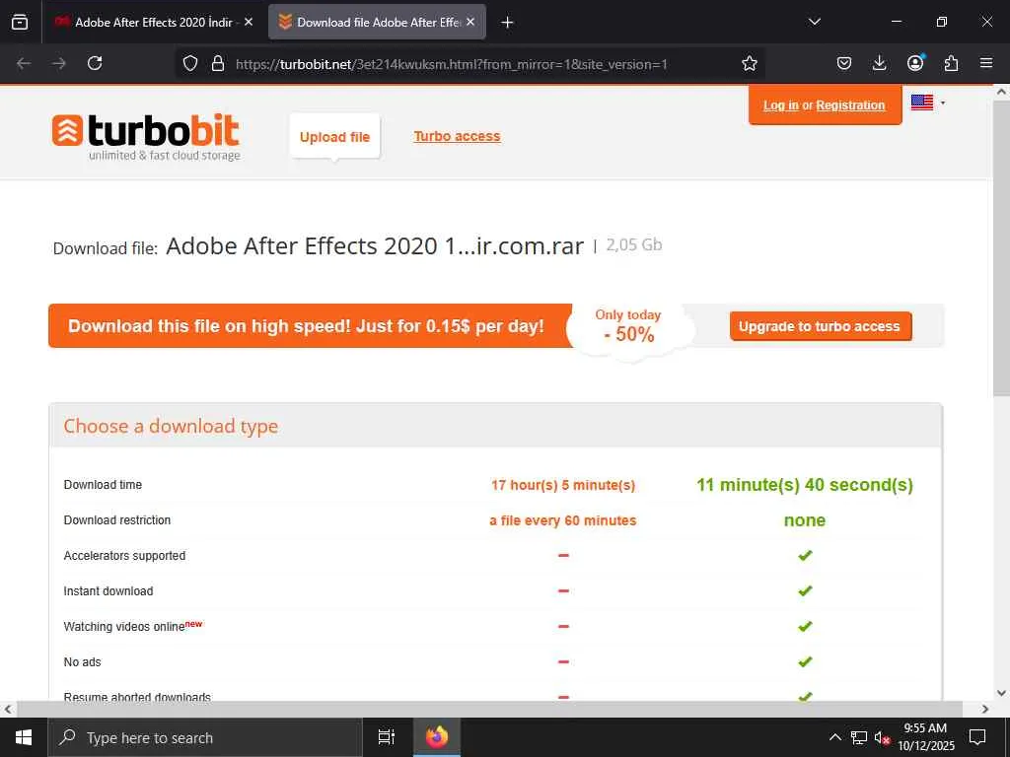Select the file name Adobe After Effects 2020 text
The image size is (1010, 757).
click(x=374, y=245)
